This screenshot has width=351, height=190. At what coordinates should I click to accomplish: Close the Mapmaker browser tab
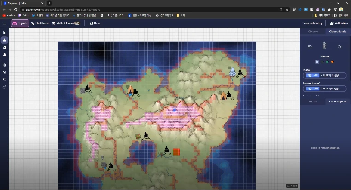[x=42, y=3]
